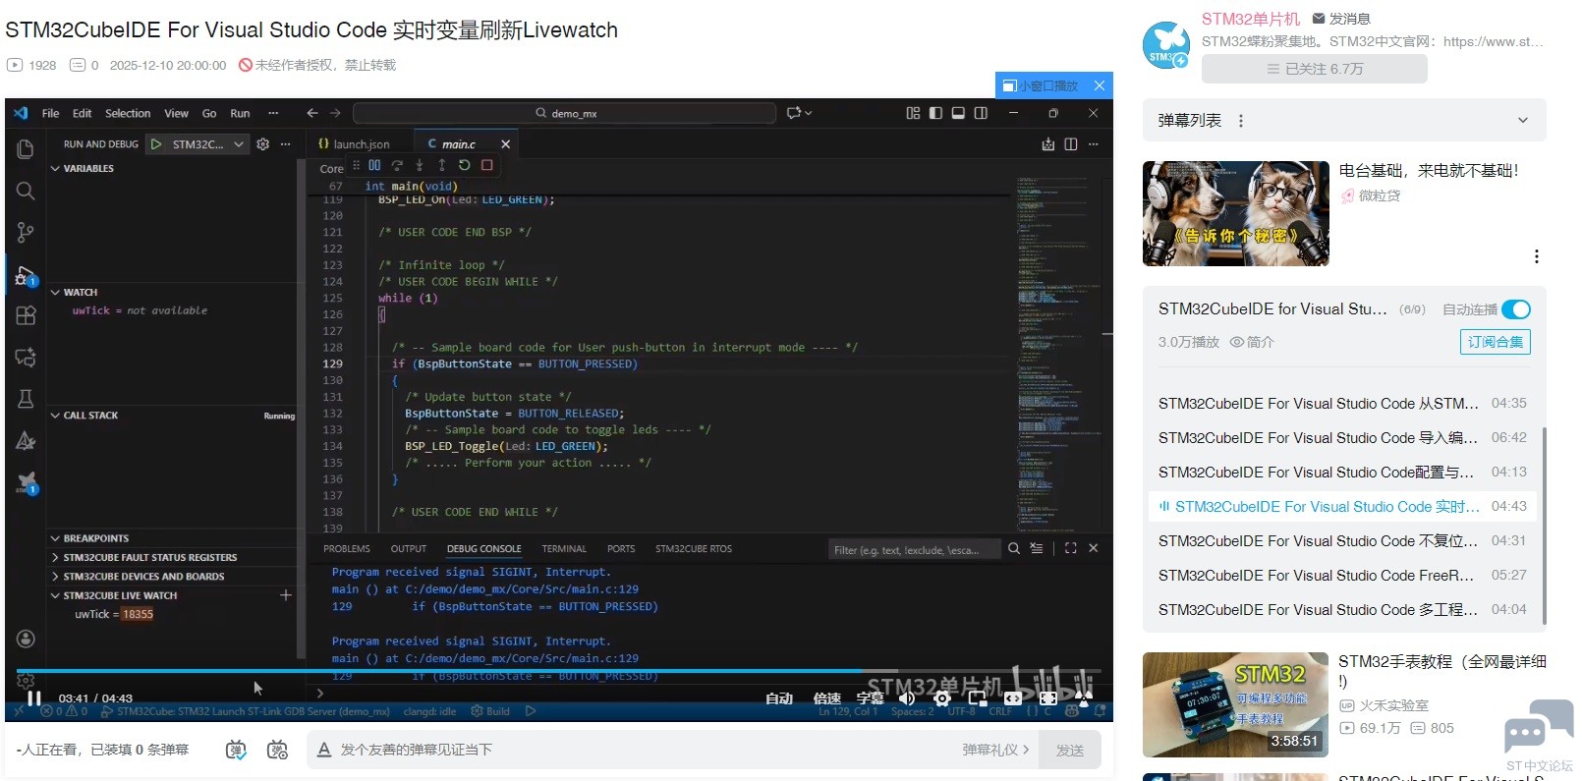Open the Search icon in VS Code activity bar

point(26,191)
